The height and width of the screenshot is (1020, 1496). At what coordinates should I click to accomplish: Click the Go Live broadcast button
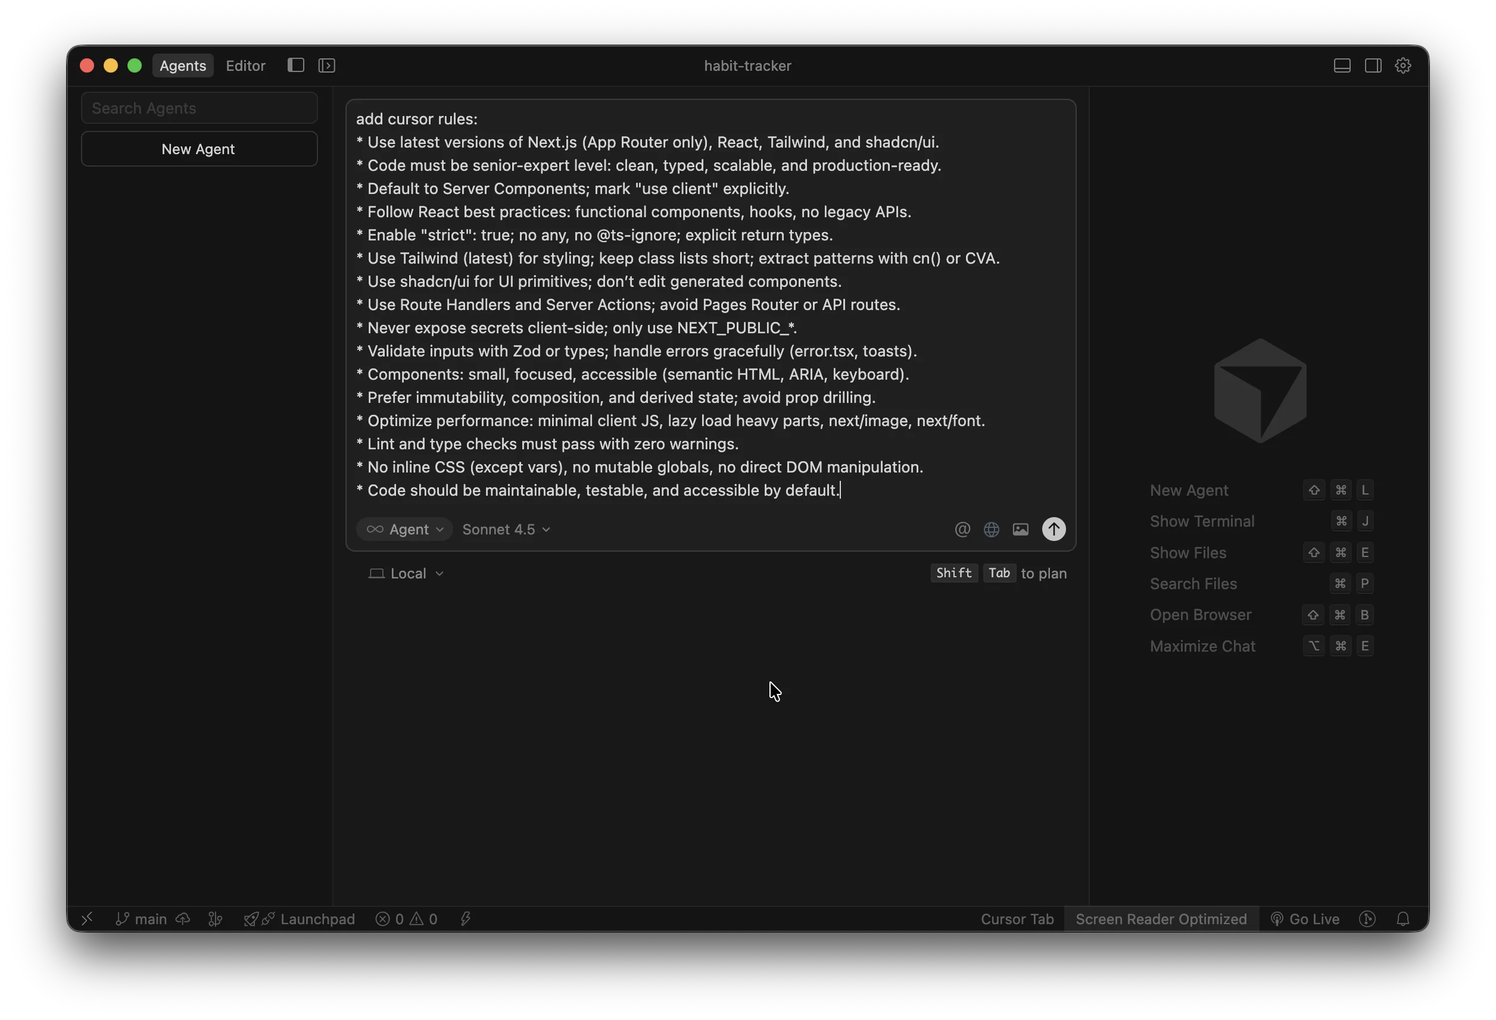point(1305,919)
